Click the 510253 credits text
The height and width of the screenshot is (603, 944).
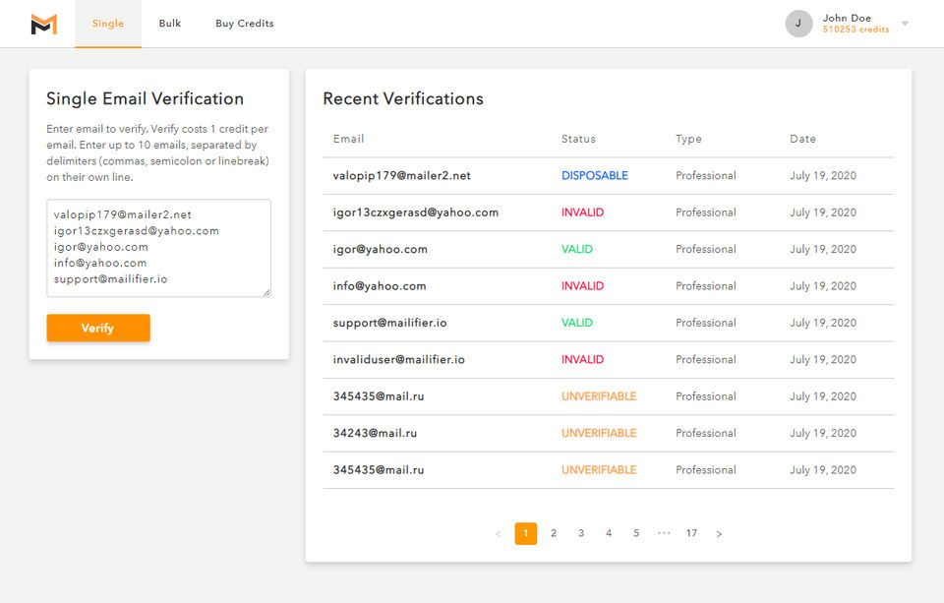(855, 30)
